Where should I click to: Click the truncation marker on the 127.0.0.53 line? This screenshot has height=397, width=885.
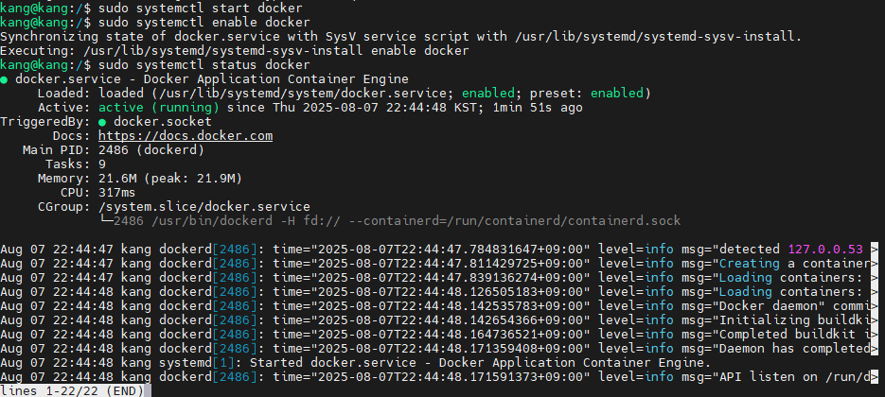pyautogui.click(x=875, y=250)
